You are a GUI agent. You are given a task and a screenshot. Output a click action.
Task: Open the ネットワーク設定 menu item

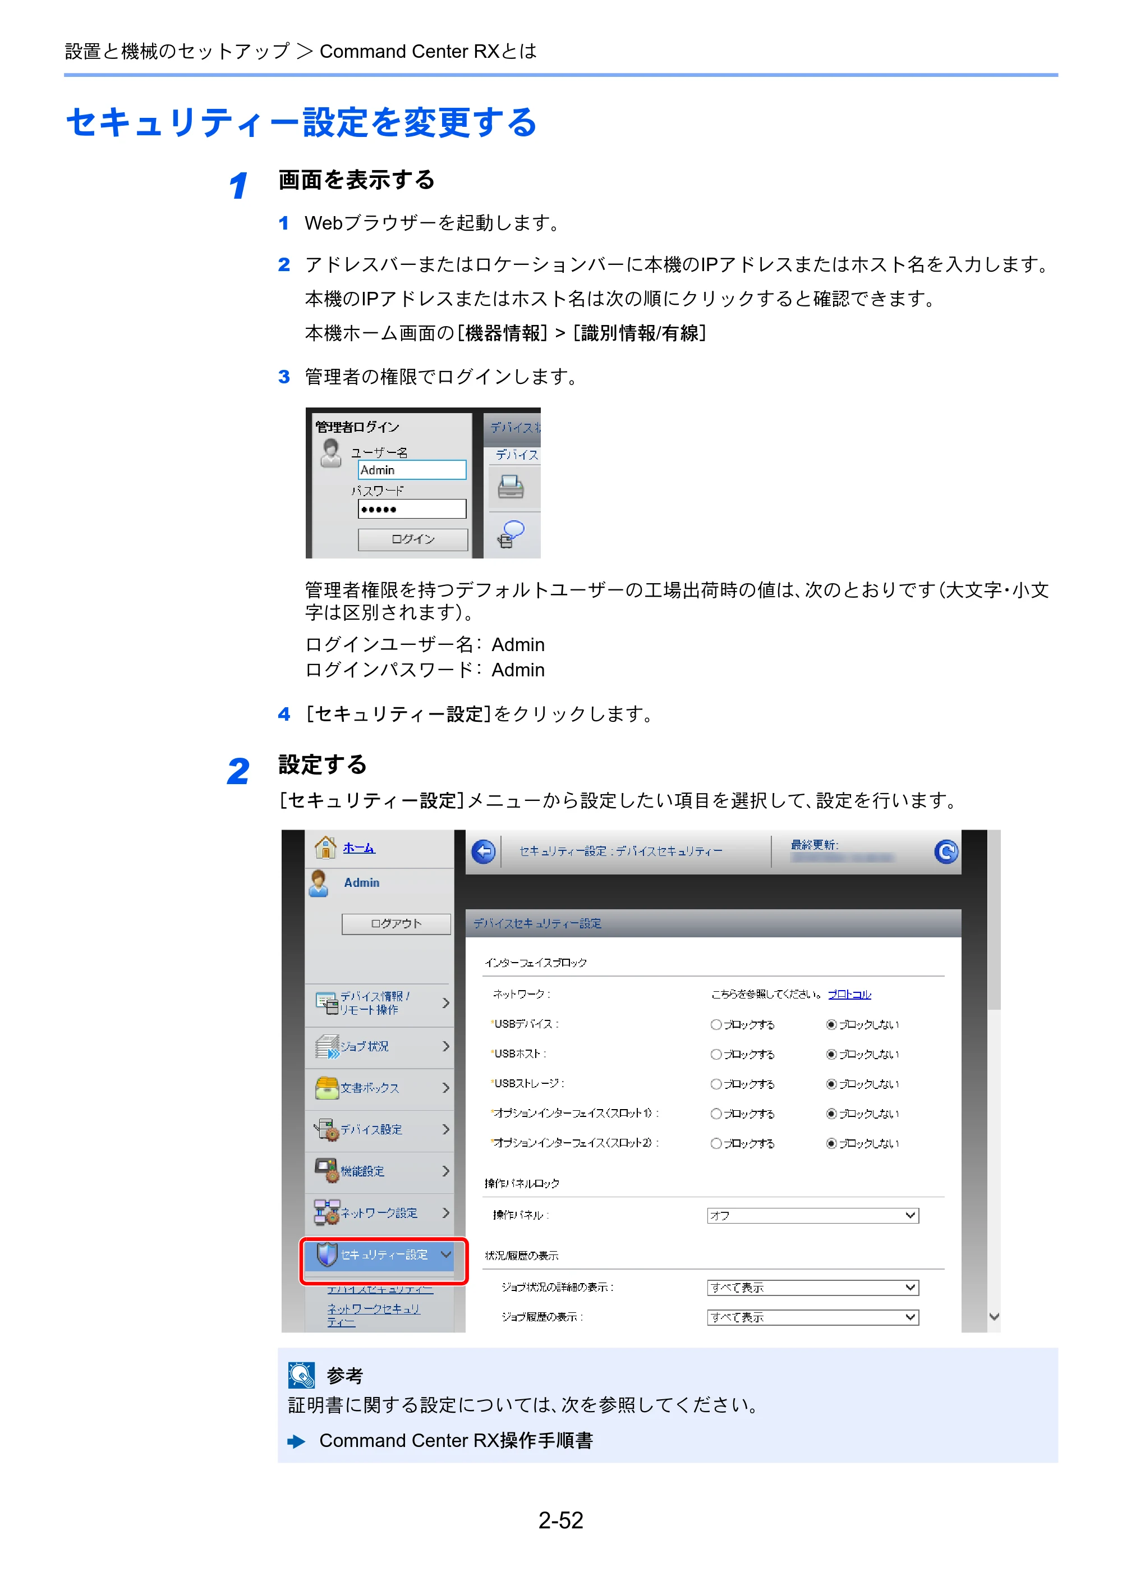(380, 1213)
